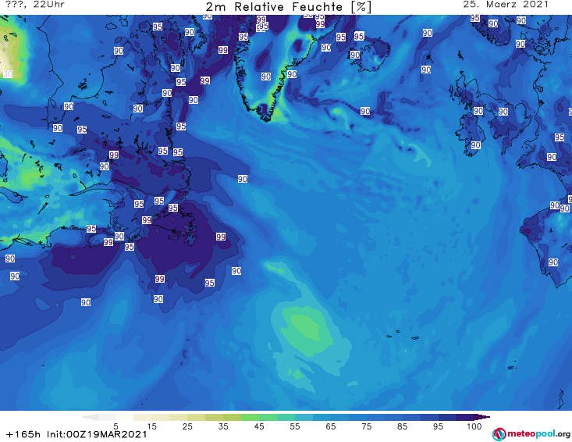Open the meteopool.org link text
Viewport: 572px width, 442px height.
[538, 434]
